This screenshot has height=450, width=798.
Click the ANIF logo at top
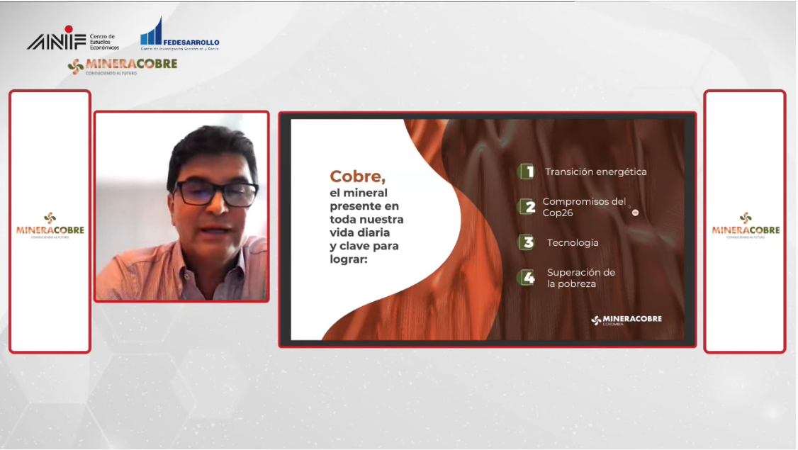pos(73,39)
